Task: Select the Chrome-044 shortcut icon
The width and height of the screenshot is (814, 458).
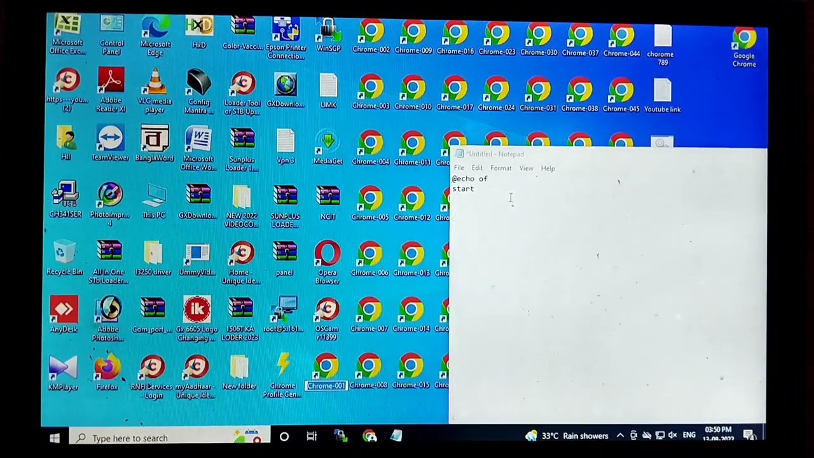Action: click(622, 40)
